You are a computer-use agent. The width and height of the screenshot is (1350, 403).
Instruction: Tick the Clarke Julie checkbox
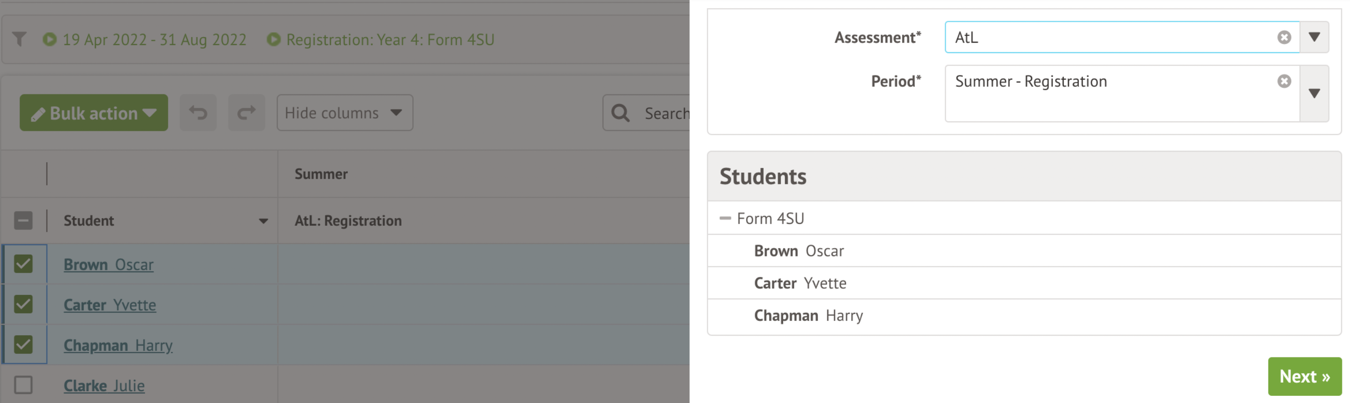coord(24,385)
